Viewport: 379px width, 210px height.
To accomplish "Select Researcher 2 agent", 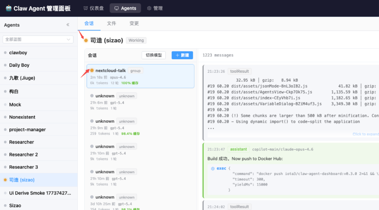I will tap(39, 154).
